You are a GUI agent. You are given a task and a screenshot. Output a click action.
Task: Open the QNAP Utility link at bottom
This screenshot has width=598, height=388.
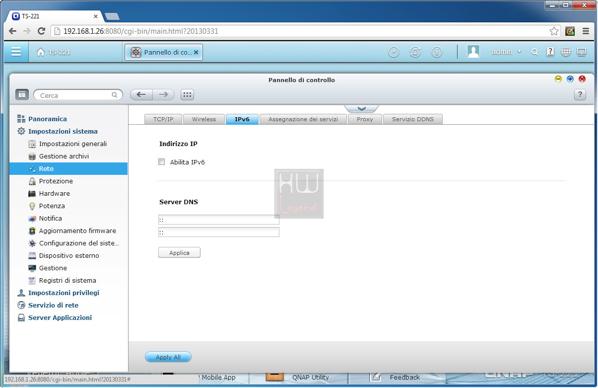[311, 378]
